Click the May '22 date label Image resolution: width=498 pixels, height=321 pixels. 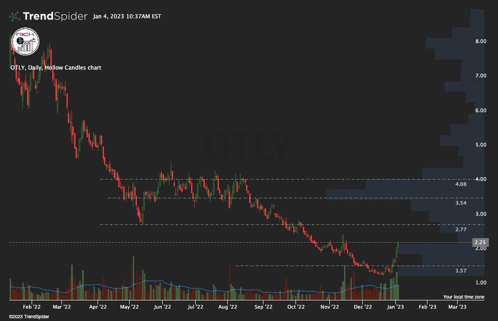tap(129, 307)
